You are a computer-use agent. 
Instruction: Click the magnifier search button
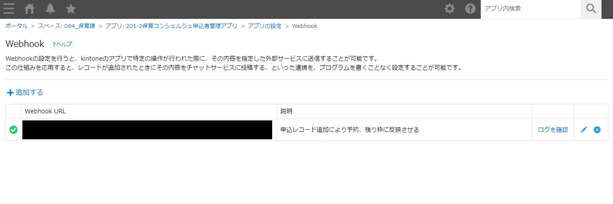(x=591, y=8)
